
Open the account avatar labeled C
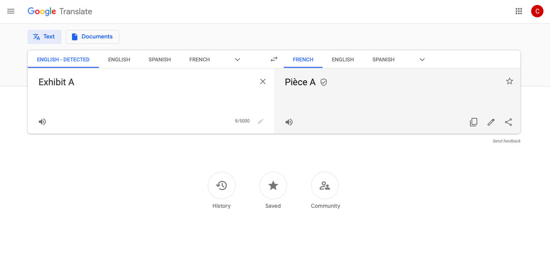537,12
